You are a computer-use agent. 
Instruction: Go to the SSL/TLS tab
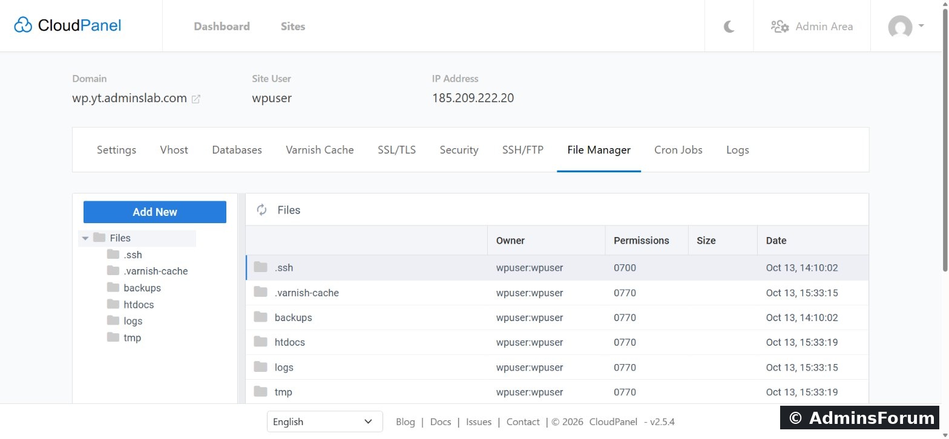coord(397,150)
